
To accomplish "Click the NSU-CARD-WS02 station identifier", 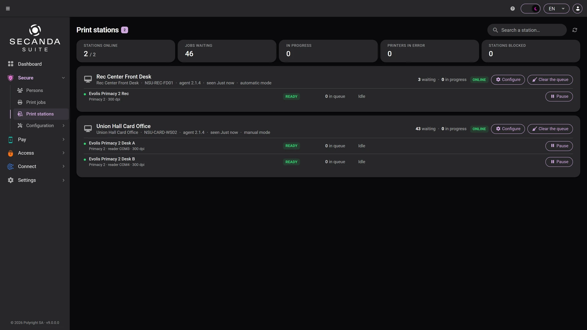I will pos(161,133).
